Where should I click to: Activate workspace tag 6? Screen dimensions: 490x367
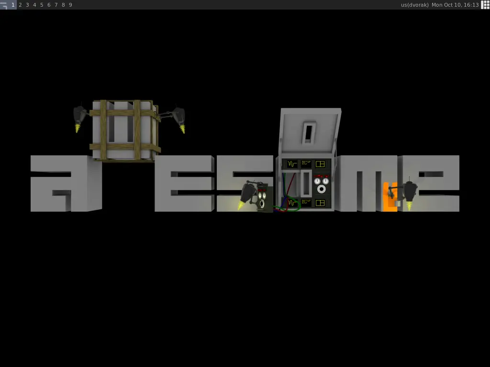[49, 5]
